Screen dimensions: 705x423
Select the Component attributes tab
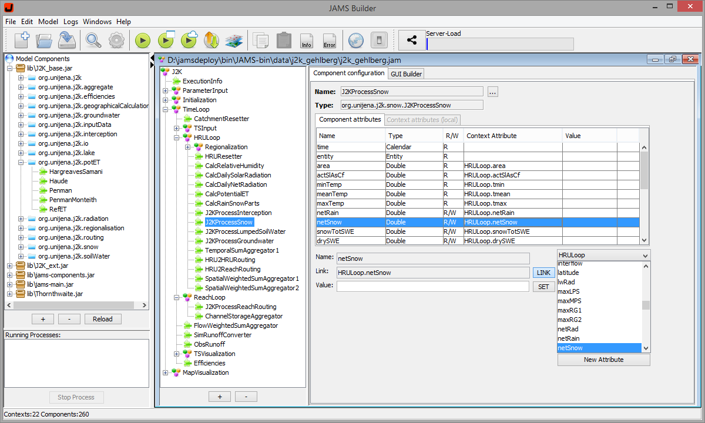point(350,119)
